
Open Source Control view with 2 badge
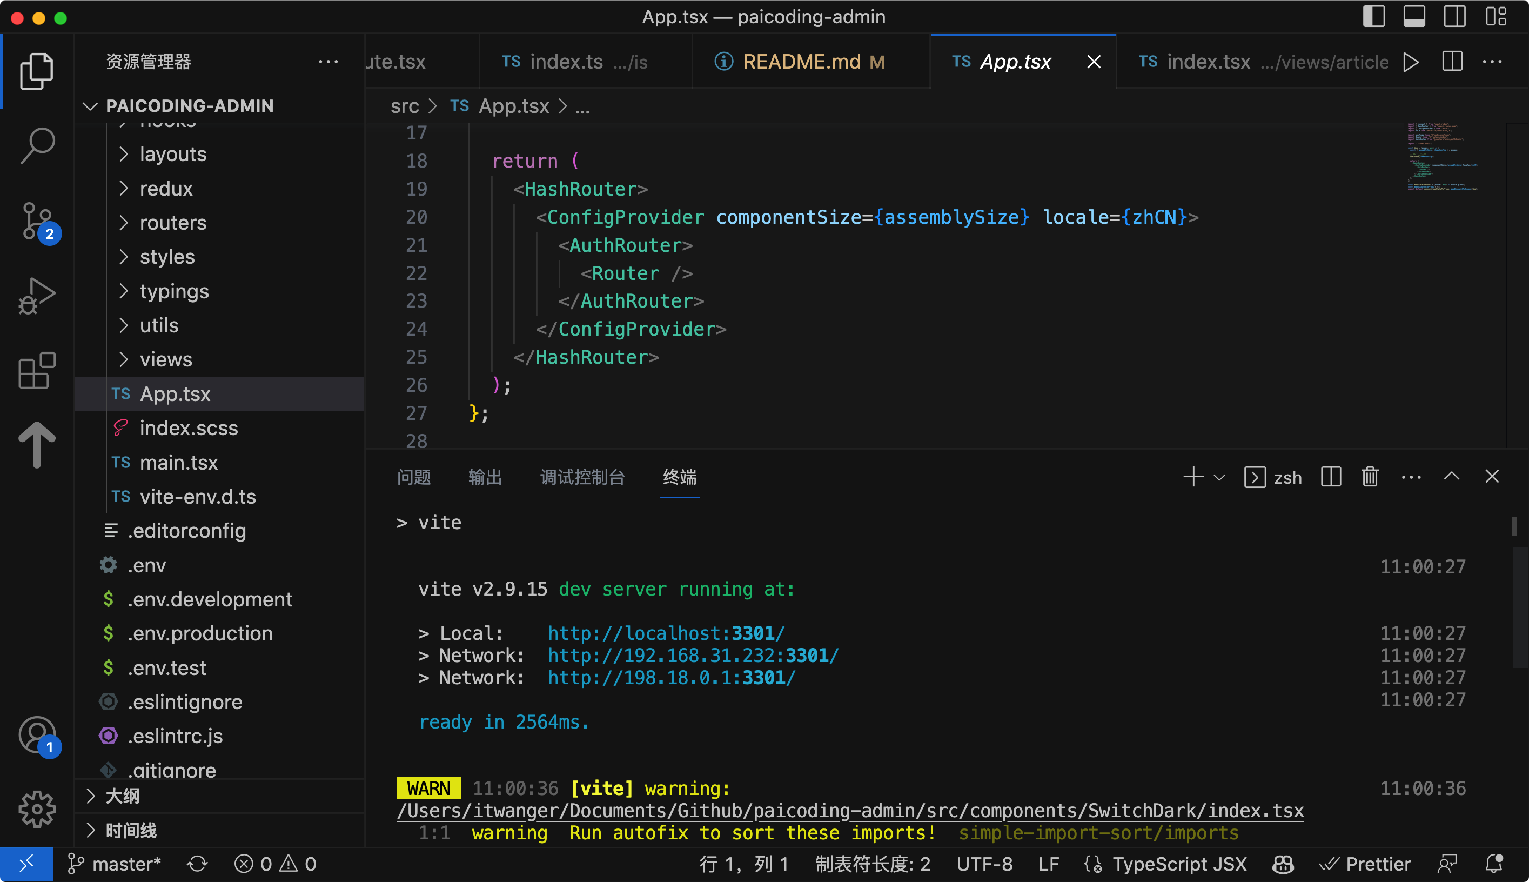click(37, 220)
